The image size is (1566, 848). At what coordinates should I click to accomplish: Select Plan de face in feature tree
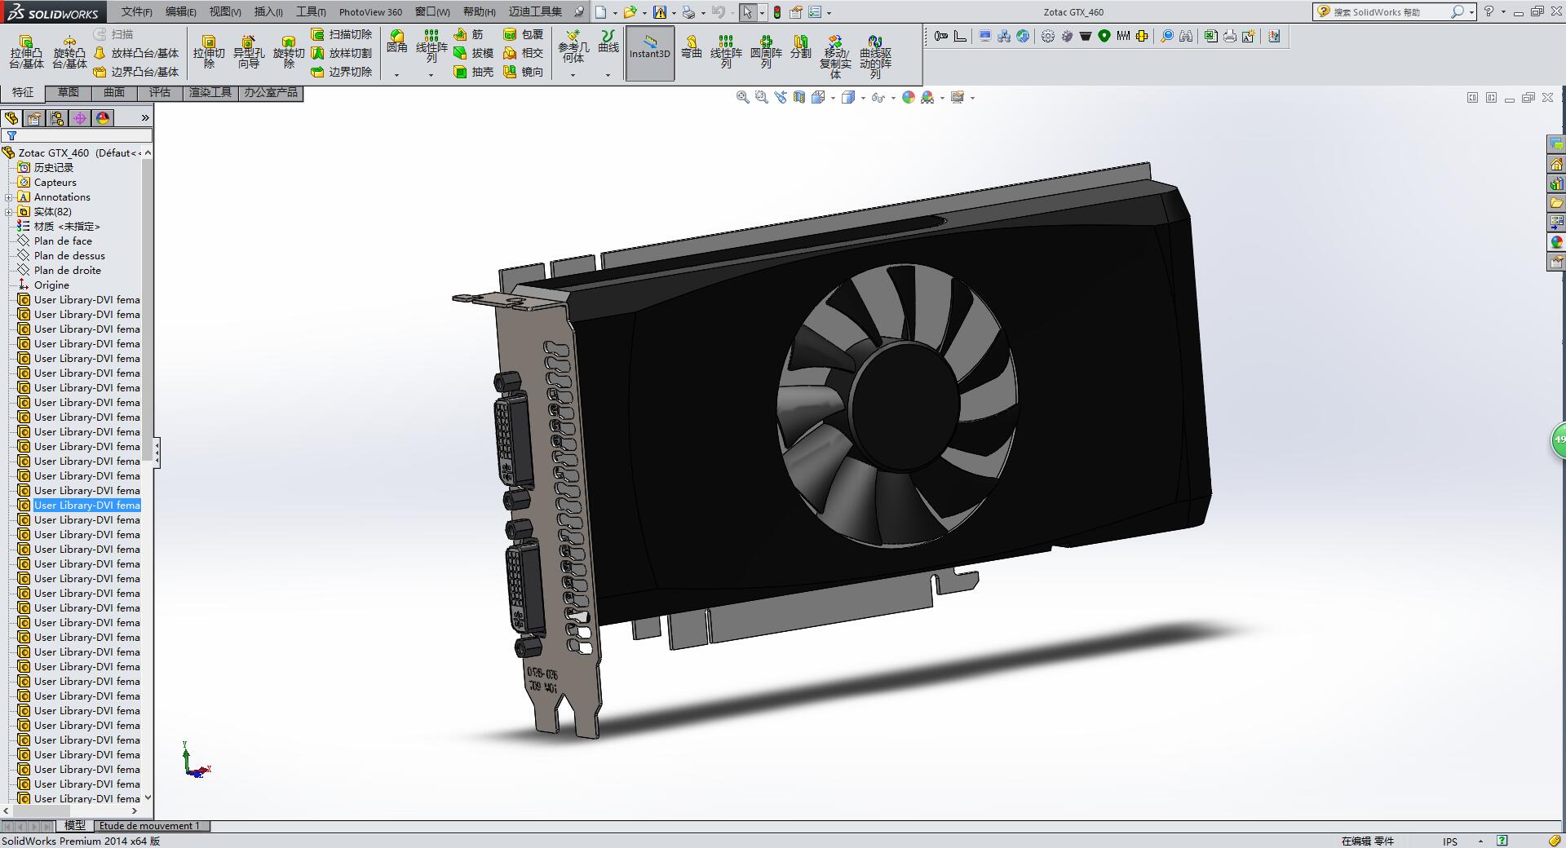click(63, 241)
